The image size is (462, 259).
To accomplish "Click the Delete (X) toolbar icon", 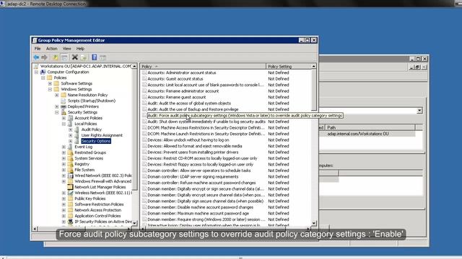I will tap(75, 58).
